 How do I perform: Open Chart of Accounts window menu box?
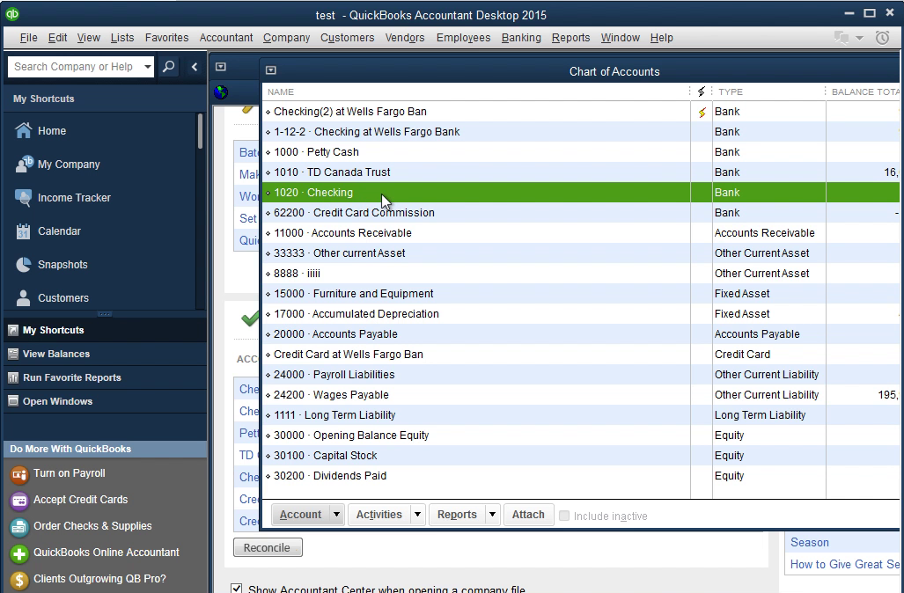271,70
